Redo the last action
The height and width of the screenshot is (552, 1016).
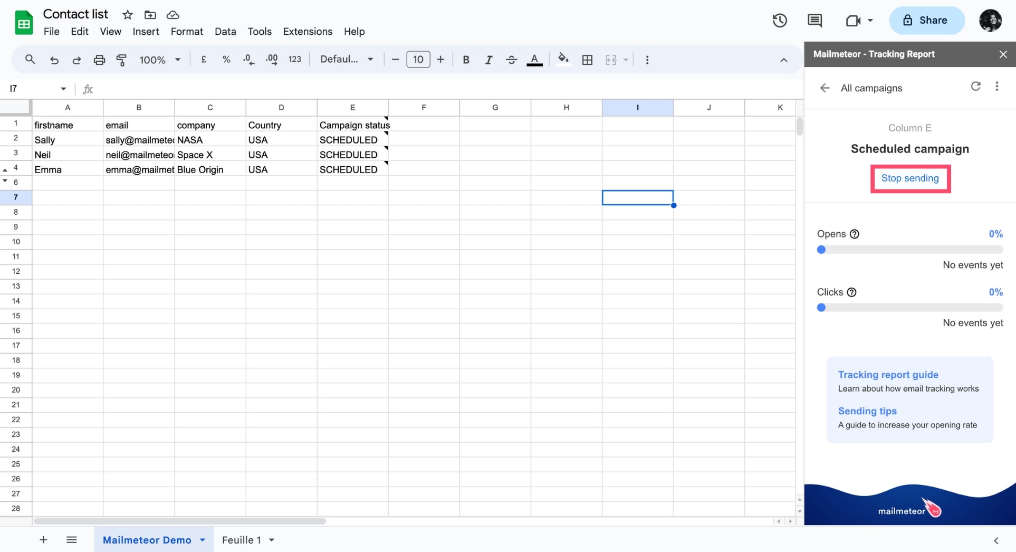coord(76,60)
